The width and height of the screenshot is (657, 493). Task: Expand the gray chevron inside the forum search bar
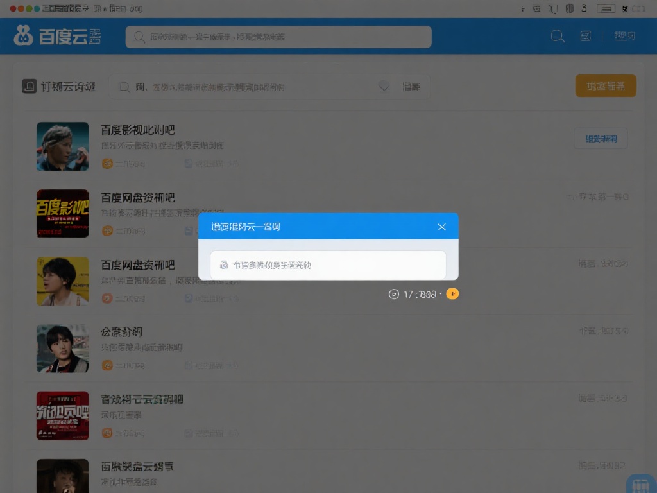[384, 85]
